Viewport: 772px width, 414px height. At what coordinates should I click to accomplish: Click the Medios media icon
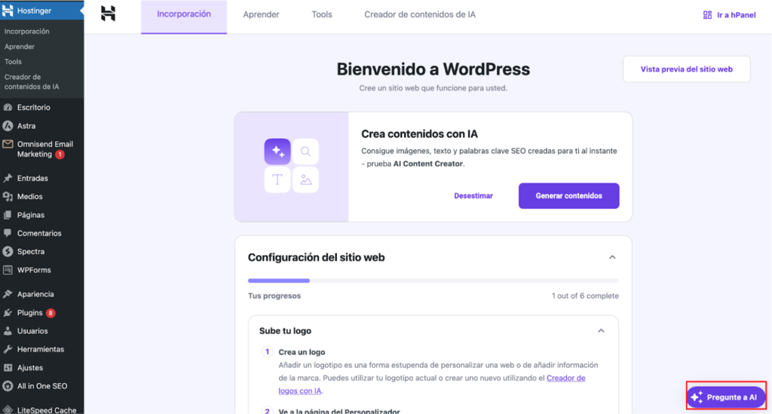click(x=8, y=196)
